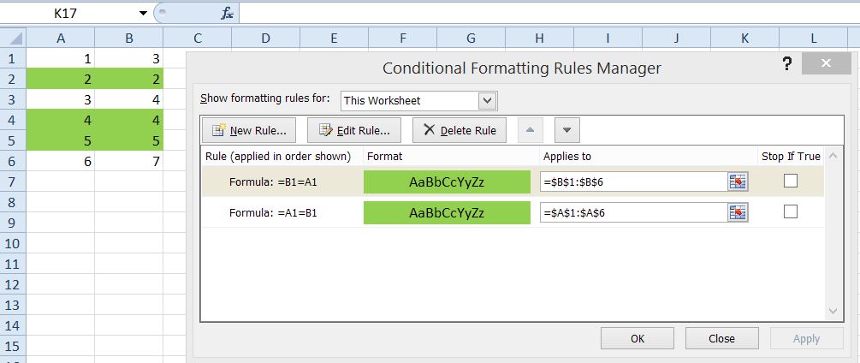Click the Move Down arrow button
This screenshot has width=860, height=363.
567,130
